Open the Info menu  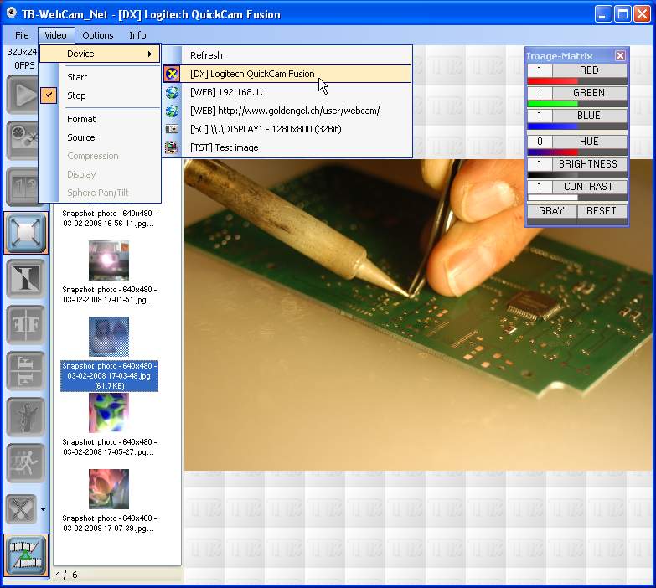coord(137,35)
